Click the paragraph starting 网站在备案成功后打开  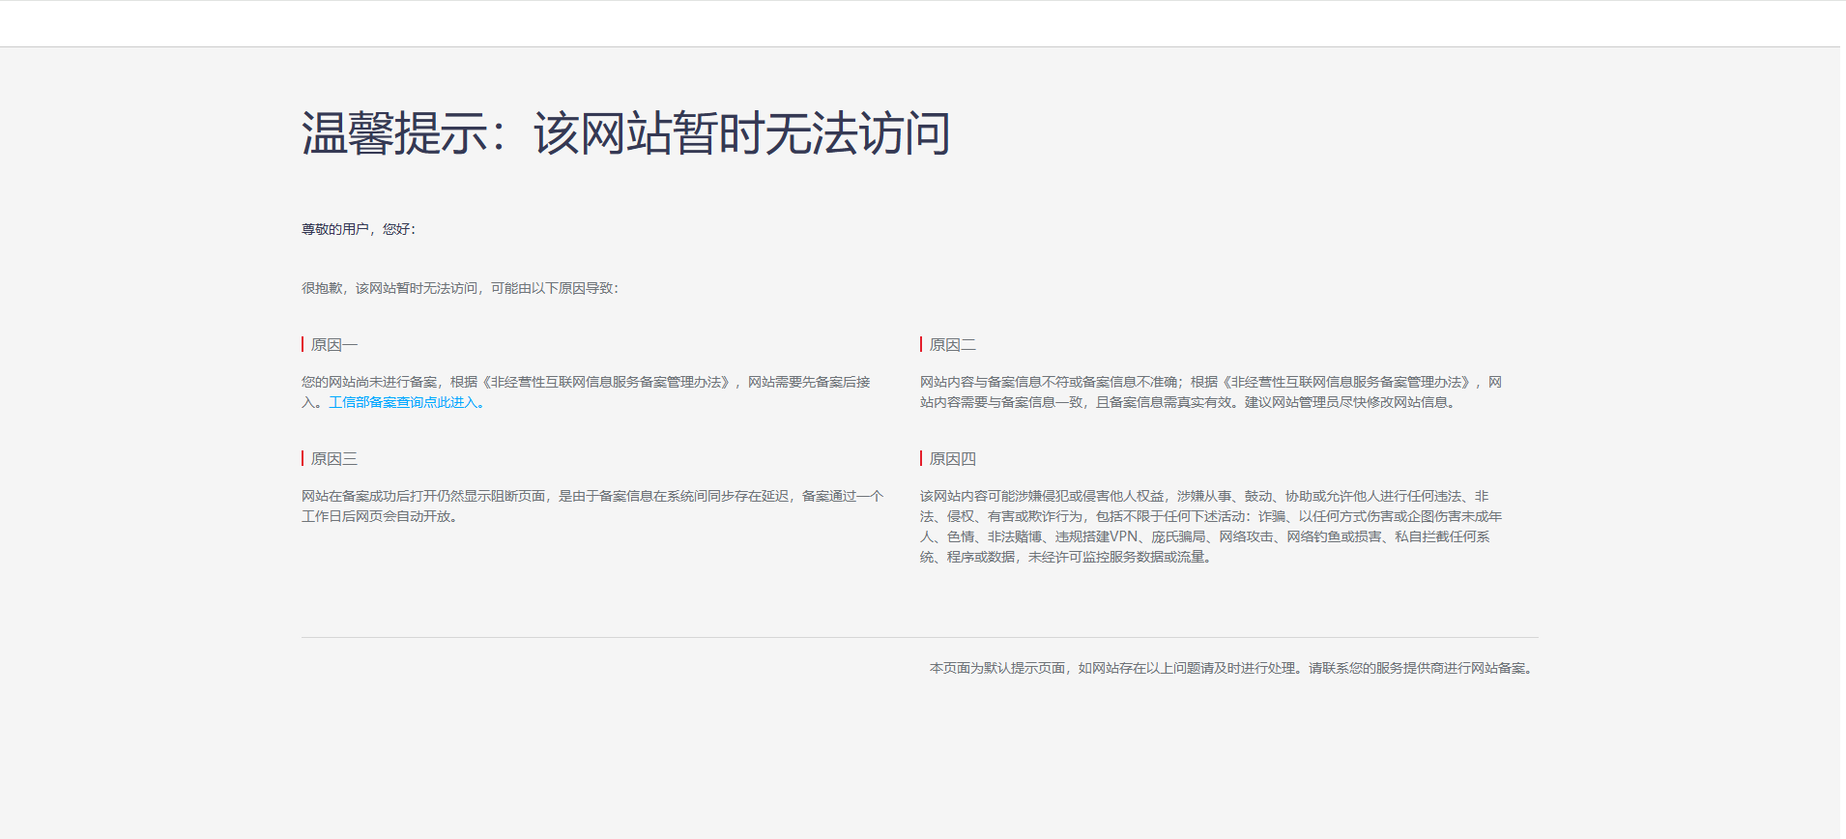[592, 506]
